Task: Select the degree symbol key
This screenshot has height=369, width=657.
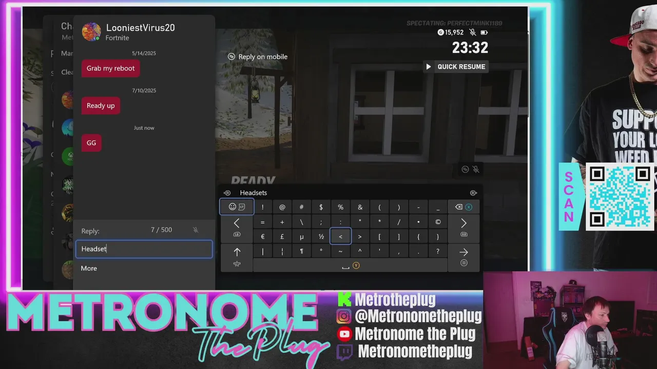Action: click(x=321, y=252)
